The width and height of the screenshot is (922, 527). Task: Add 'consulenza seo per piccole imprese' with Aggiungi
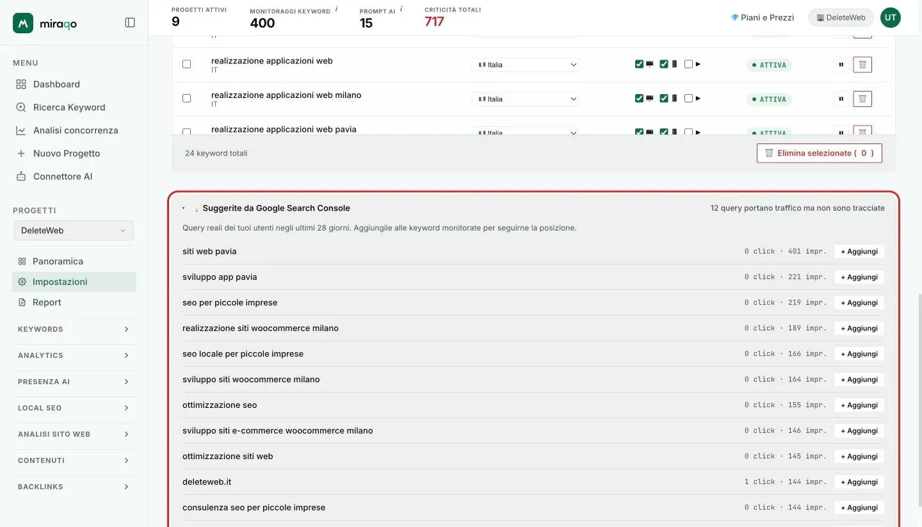[x=859, y=508]
